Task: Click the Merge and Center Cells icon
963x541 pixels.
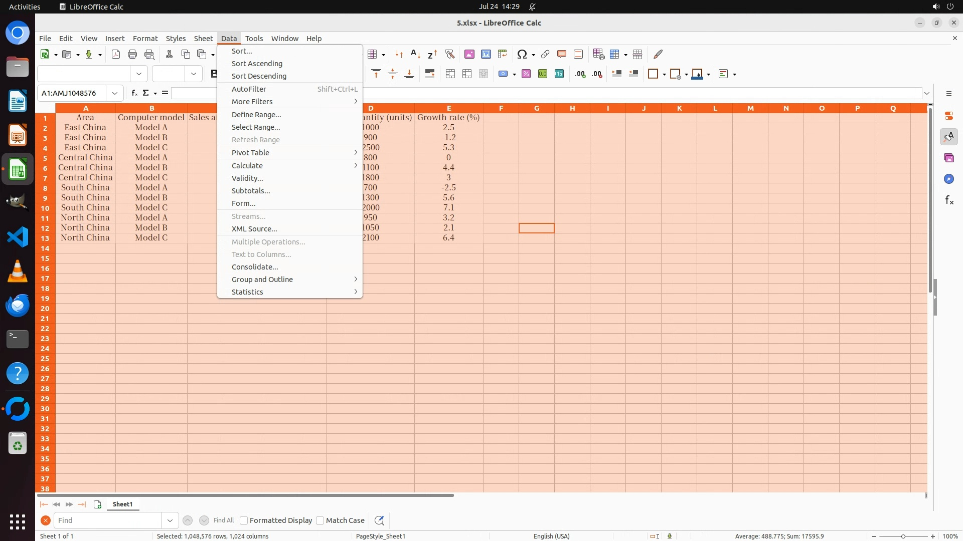Action: coord(450,74)
